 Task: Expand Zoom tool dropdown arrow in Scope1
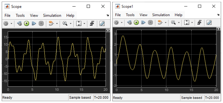179,22
